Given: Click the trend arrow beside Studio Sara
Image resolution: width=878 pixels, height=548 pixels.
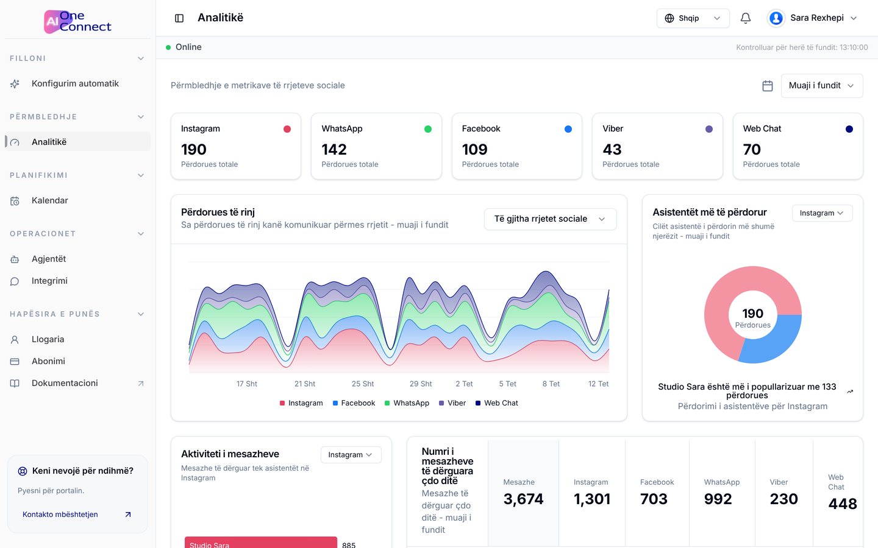Looking at the screenshot, I should pyautogui.click(x=850, y=392).
